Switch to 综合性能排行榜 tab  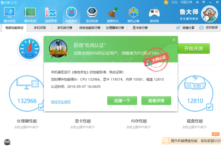90,28
